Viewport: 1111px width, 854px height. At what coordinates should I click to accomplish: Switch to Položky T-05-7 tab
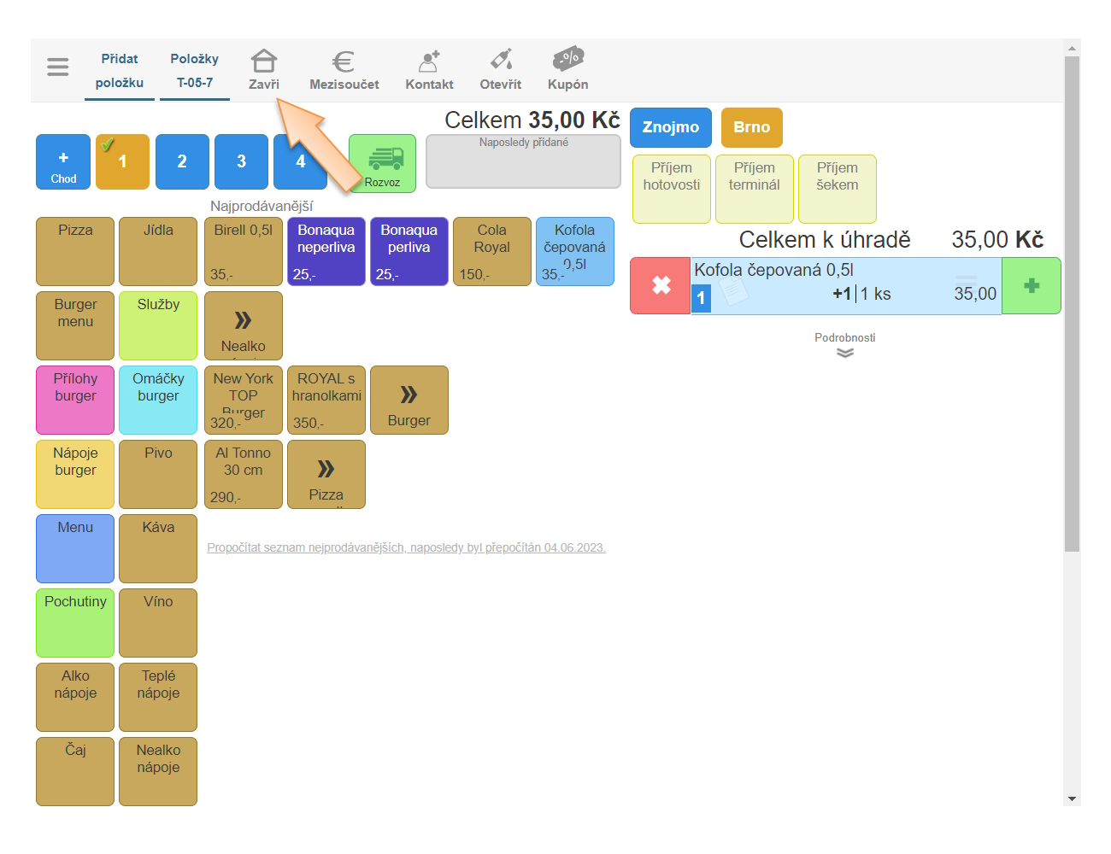point(194,71)
